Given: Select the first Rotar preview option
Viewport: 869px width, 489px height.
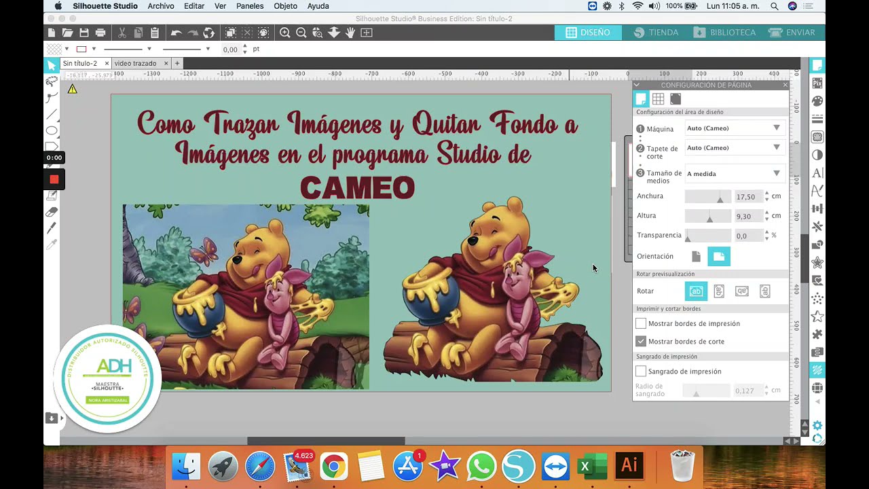Looking at the screenshot, I should [696, 291].
